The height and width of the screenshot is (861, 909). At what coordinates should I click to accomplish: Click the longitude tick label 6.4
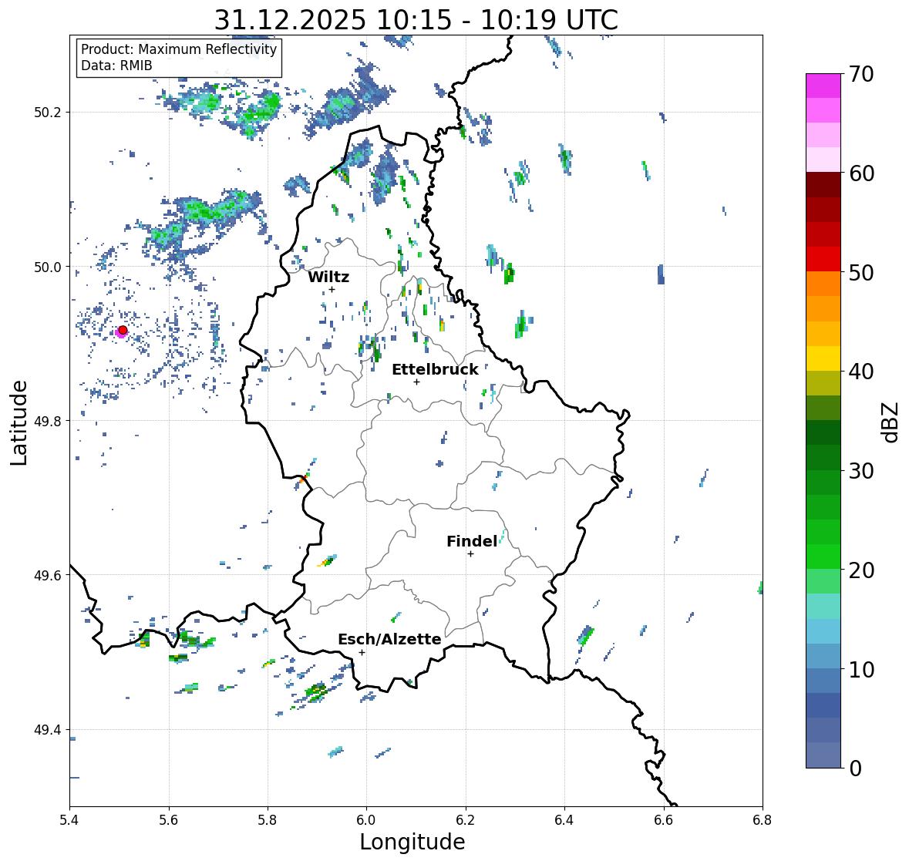pyautogui.click(x=564, y=820)
